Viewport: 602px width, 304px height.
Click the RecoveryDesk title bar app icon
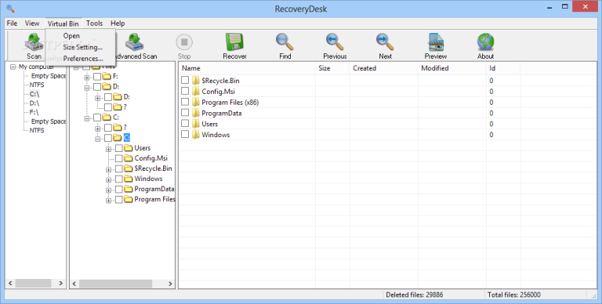[10, 8]
